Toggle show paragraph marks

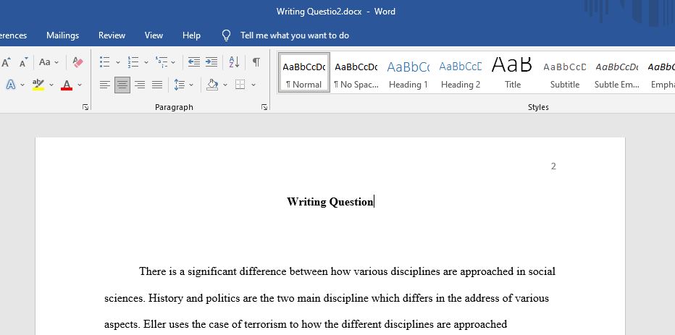click(x=256, y=62)
